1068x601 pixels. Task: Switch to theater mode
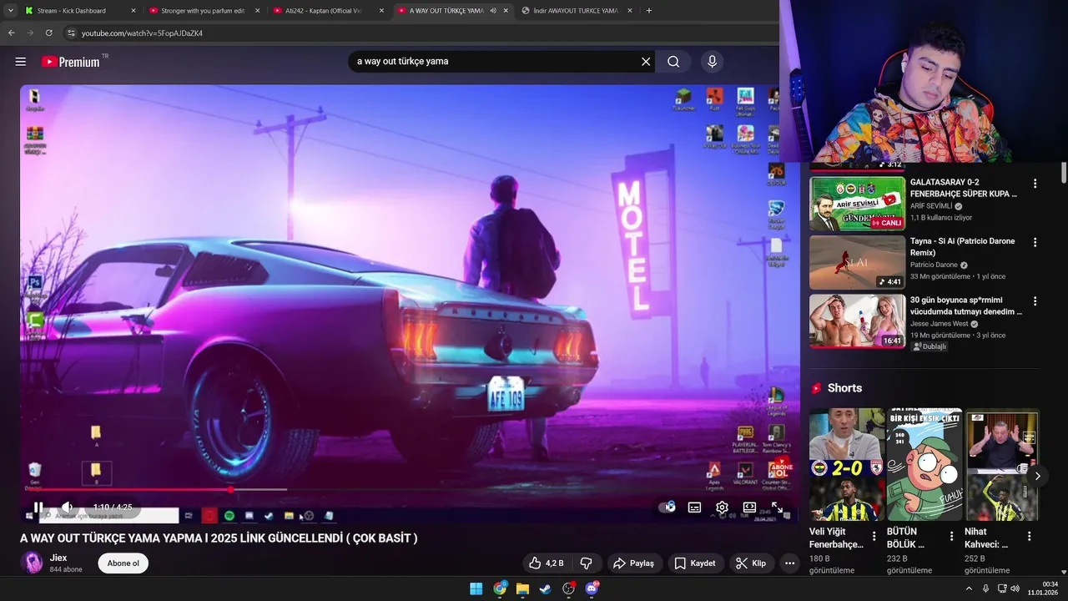749,507
